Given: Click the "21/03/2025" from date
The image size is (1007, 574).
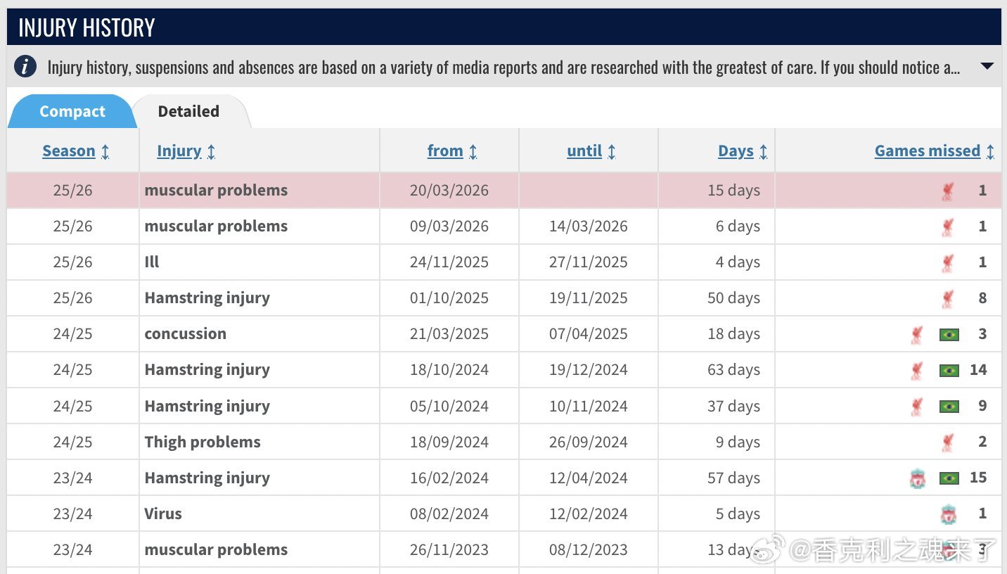Looking at the screenshot, I should (449, 334).
